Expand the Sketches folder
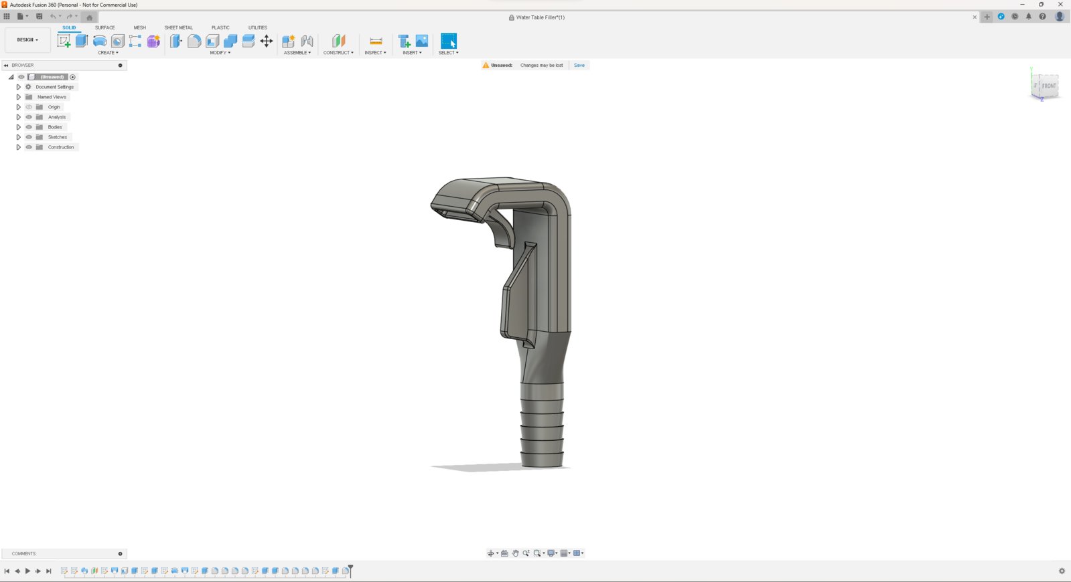1071x582 pixels. [x=19, y=137]
